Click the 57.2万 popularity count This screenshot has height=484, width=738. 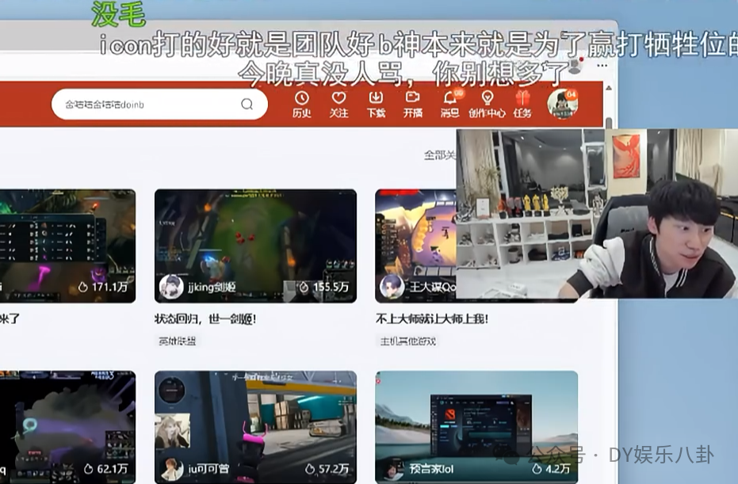[327, 468]
